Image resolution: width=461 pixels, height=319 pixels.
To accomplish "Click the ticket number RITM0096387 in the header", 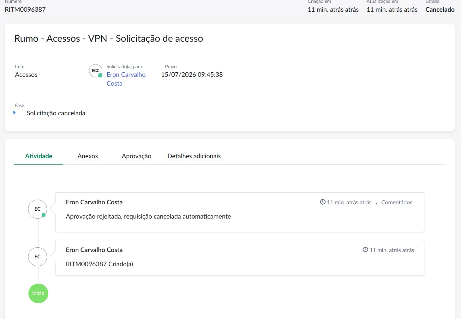I will coord(25,9).
